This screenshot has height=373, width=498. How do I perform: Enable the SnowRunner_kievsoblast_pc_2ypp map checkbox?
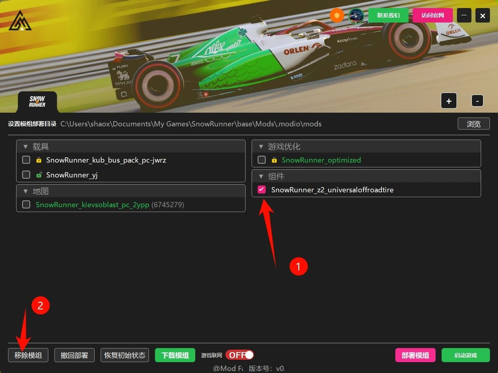click(x=26, y=204)
